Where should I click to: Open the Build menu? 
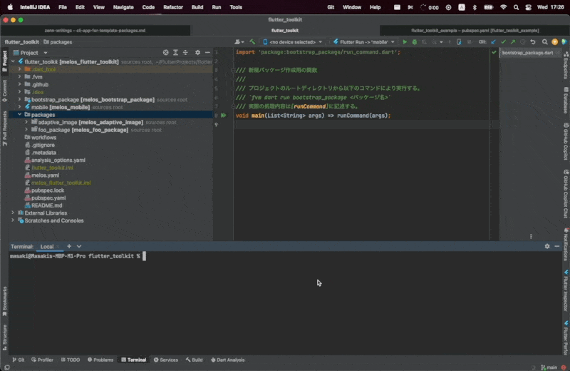tap(197, 7)
